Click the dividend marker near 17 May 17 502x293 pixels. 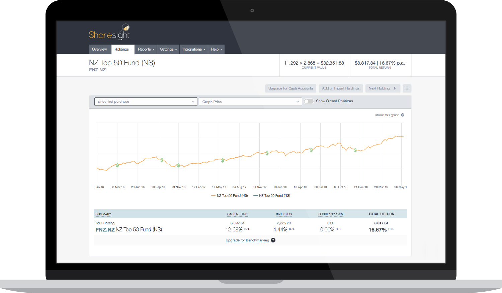pyautogui.click(x=223, y=160)
